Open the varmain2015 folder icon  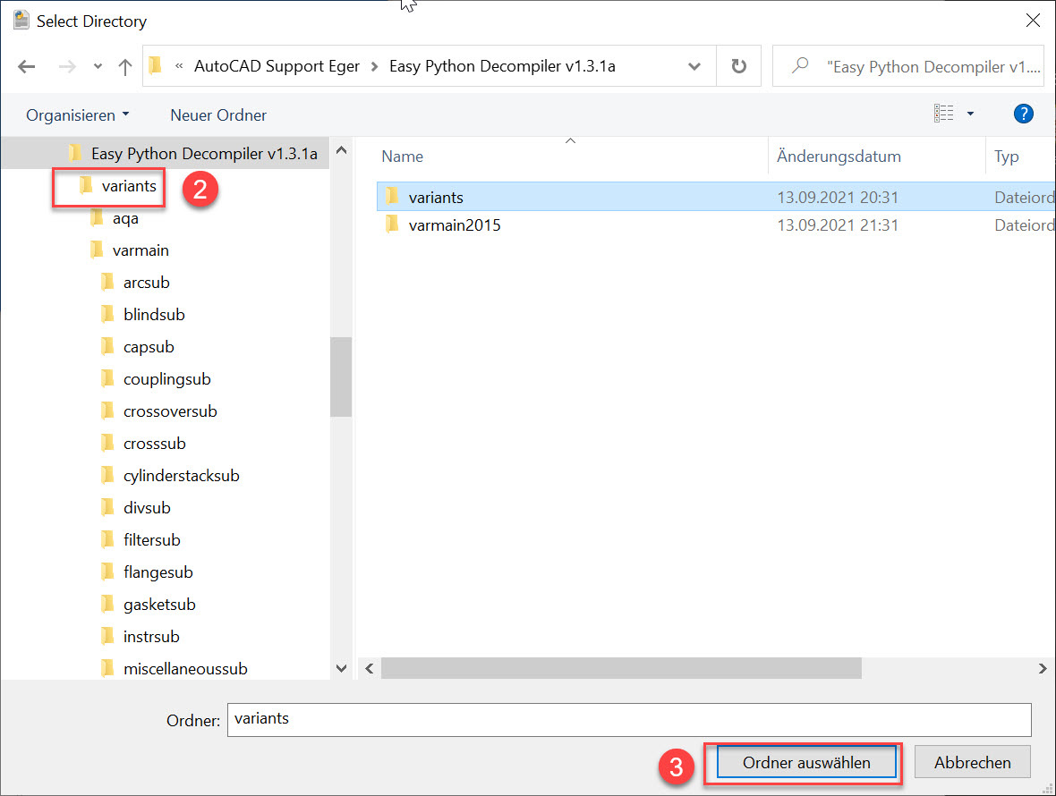point(392,225)
